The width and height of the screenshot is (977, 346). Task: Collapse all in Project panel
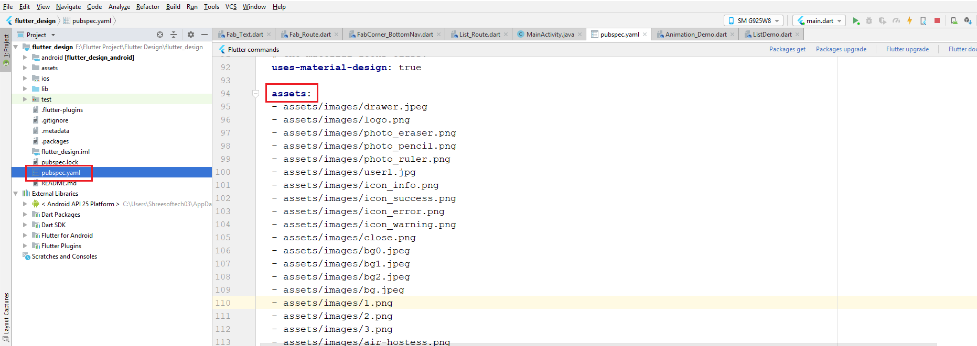point(174,35)
